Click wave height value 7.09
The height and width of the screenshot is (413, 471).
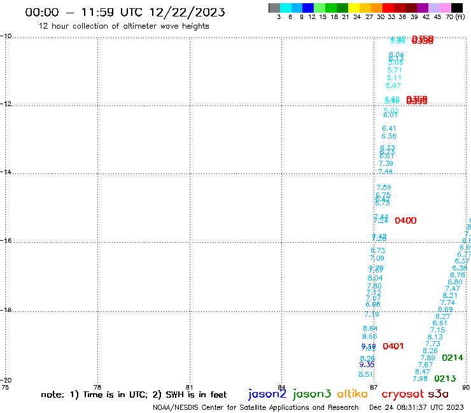[377, 258]
